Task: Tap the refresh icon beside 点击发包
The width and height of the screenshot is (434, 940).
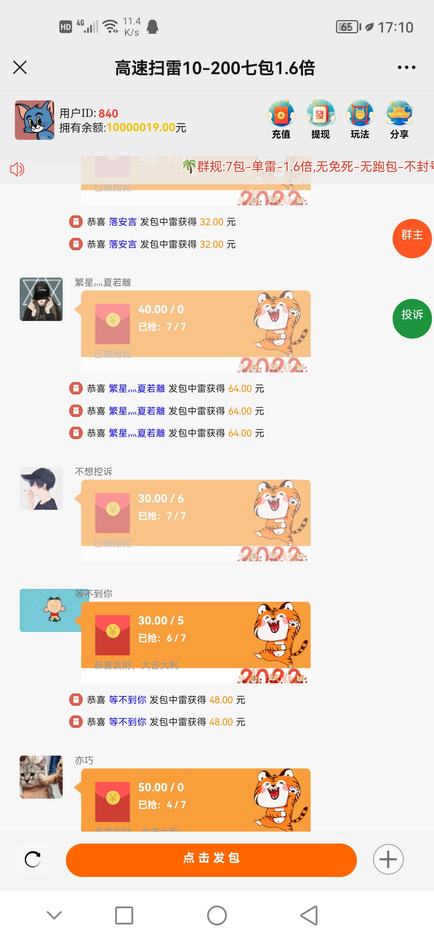Action: [33, 859]
